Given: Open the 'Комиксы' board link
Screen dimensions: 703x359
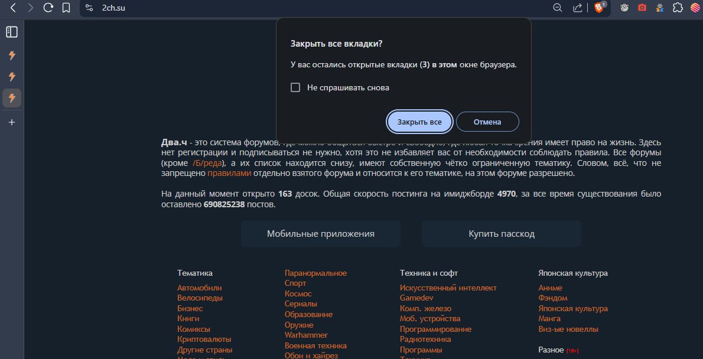Looking at the screenshot, I should [194, 329].
